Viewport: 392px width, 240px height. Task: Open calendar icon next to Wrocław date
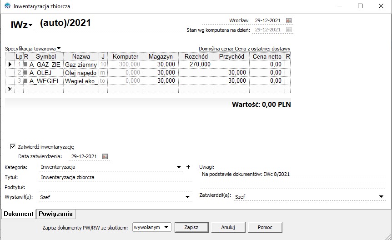[289, 20]
